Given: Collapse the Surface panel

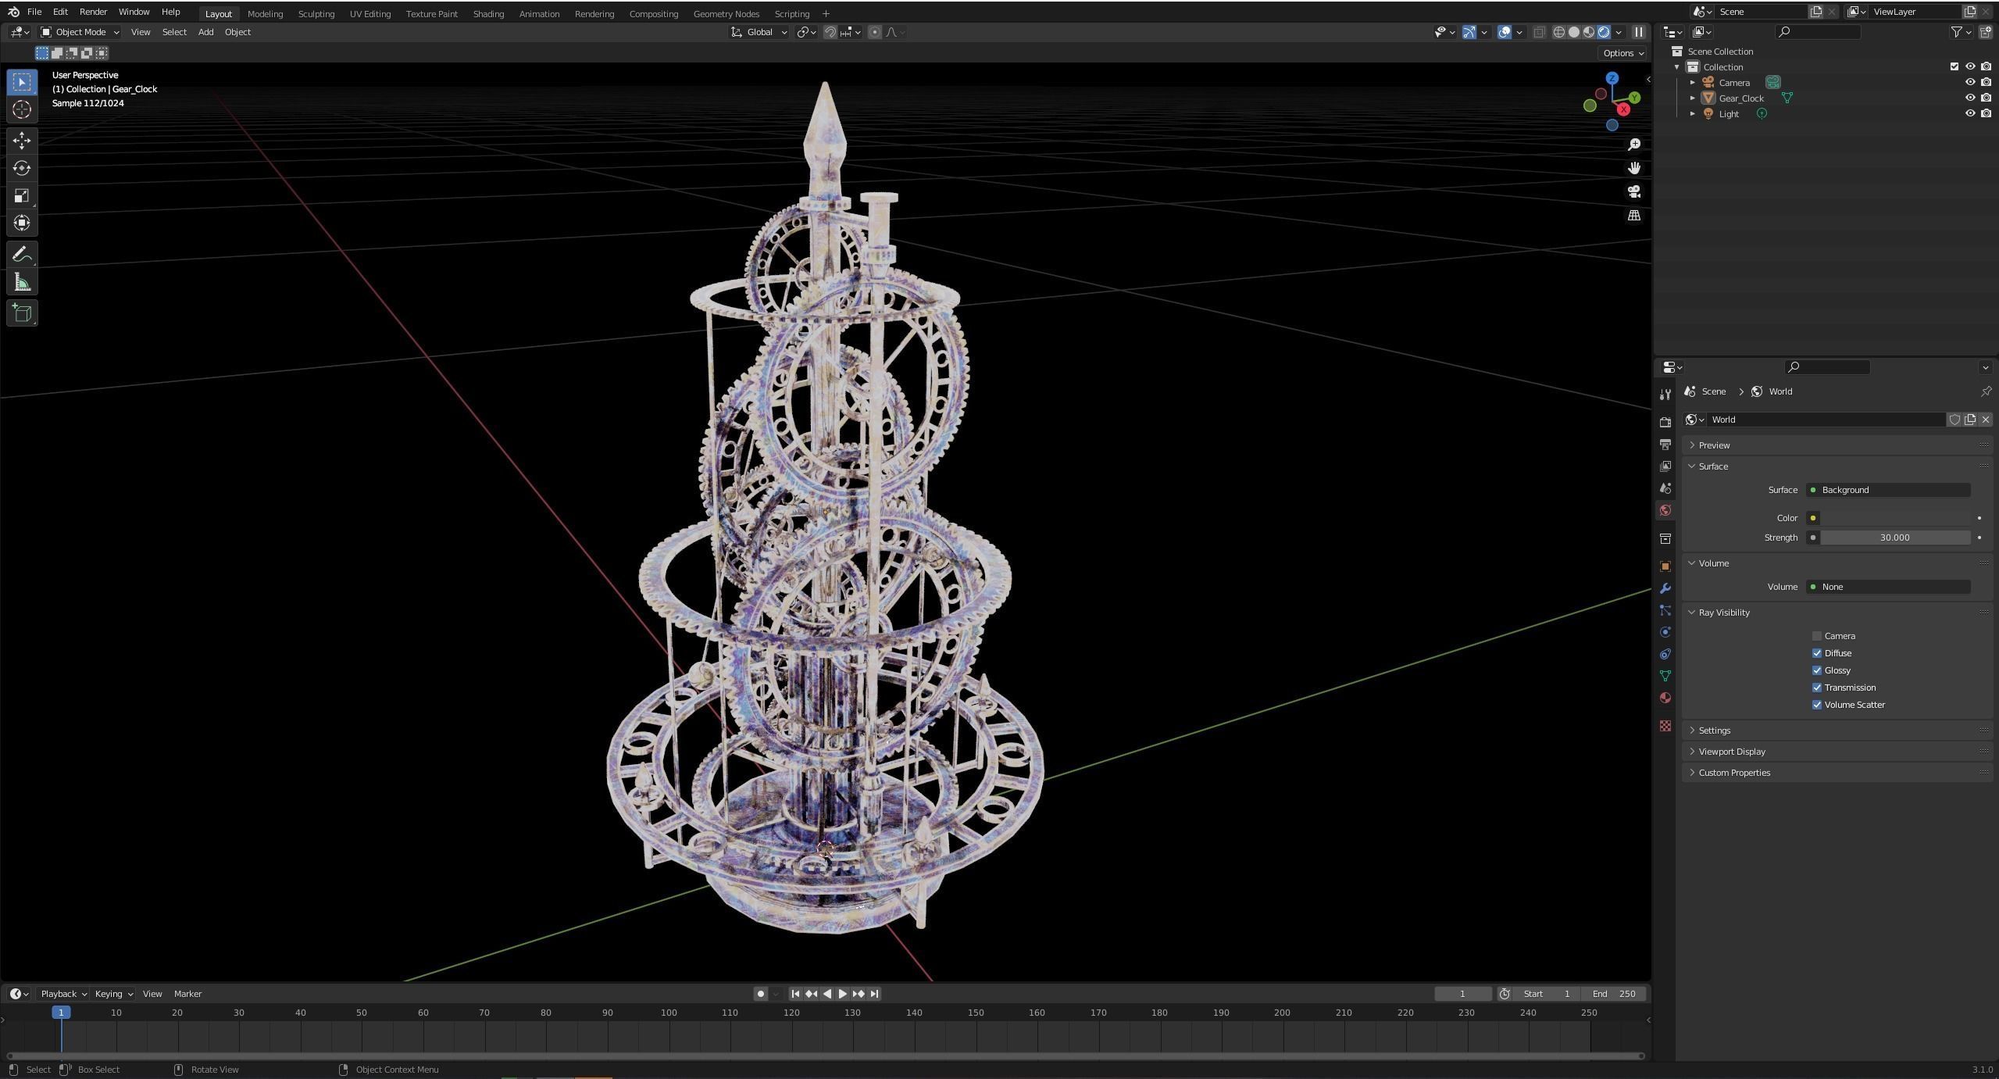Looking at the screenshot, I should tap(1837, 466).
